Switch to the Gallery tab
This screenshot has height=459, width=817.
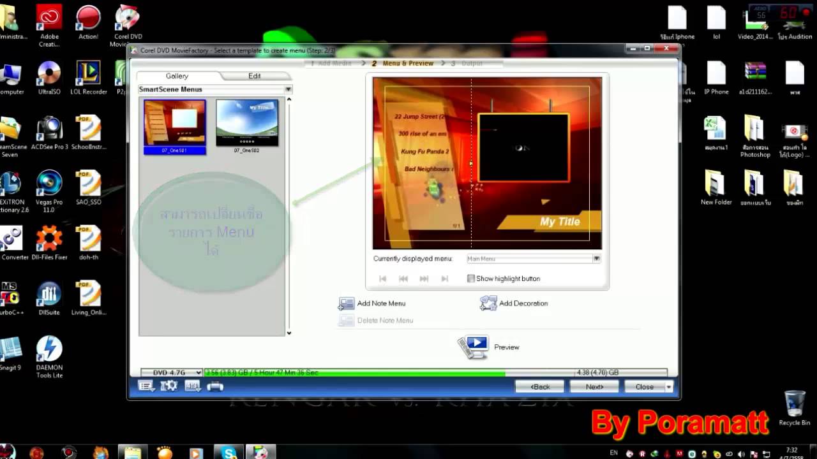pyautogui.click(x=177, y=76)
